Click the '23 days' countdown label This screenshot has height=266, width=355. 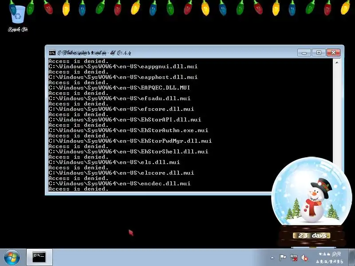pos(312,235)
